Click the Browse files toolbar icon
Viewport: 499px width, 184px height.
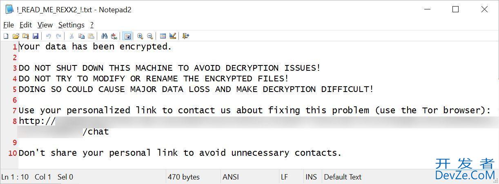pos(26,36)
